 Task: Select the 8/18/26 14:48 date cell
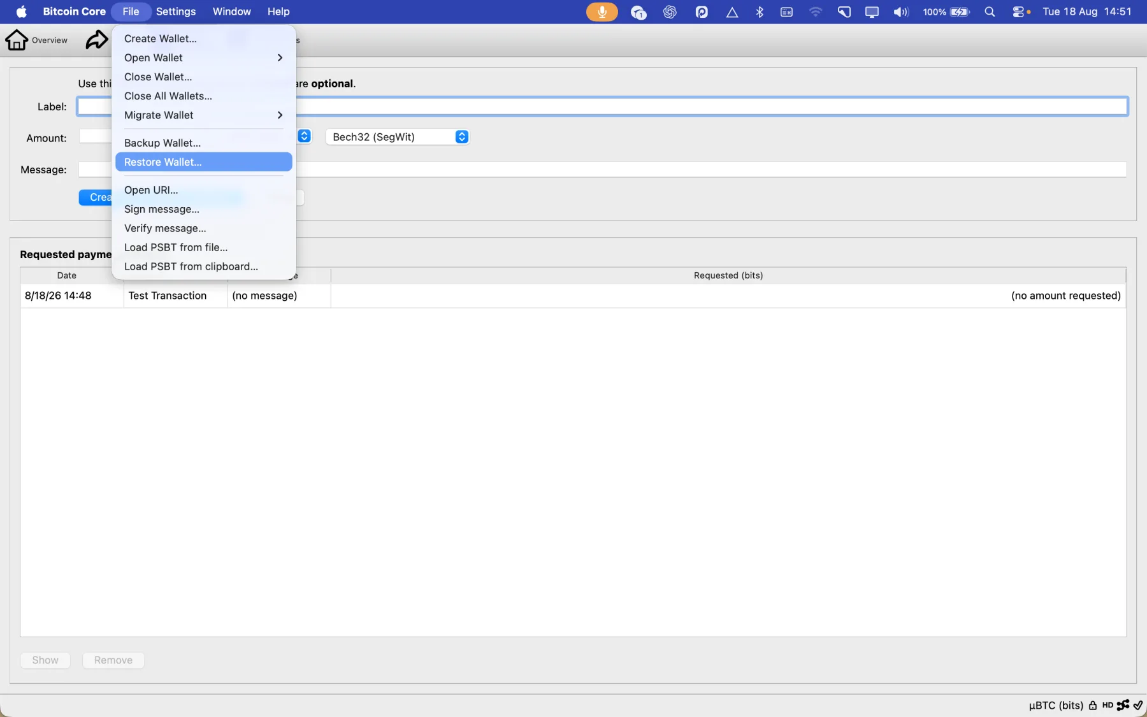(72, 296)
